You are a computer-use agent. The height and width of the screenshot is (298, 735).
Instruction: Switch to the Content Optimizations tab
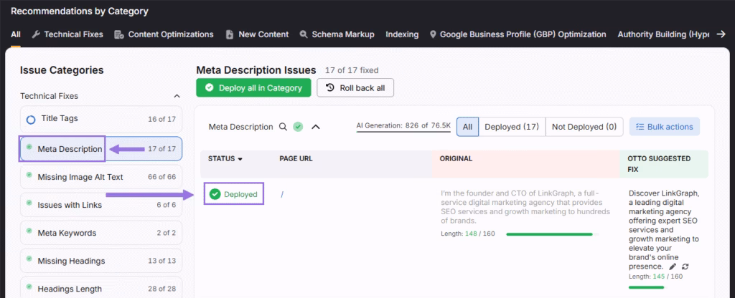tap(164, 34)
